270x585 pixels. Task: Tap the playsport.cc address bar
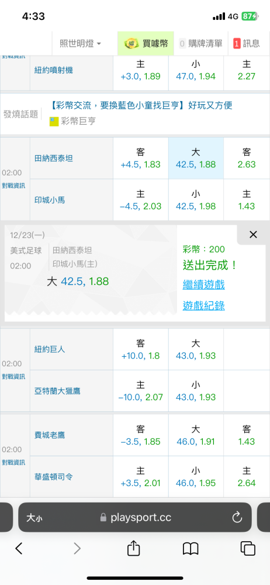[x=134, y=517]
